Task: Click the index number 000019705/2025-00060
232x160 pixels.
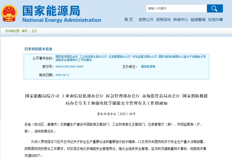Action: [x=69, y=67]
